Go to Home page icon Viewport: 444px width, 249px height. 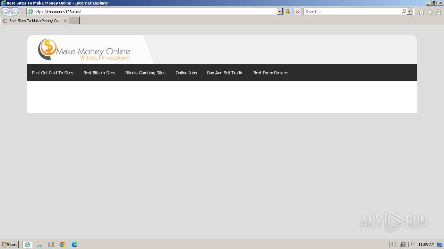(421, 12)
